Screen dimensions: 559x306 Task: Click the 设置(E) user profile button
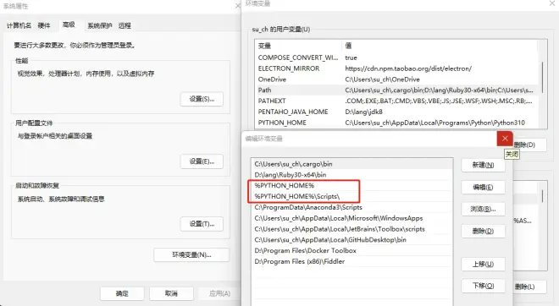[x=202, y=161]
